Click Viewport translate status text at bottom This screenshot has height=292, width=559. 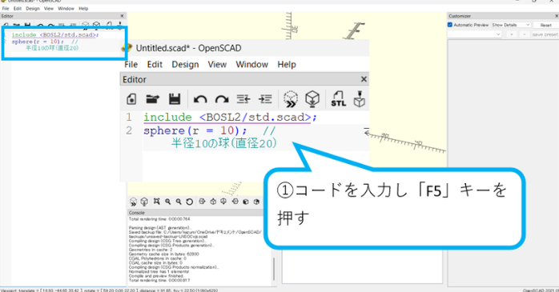[x=109, y=290]
